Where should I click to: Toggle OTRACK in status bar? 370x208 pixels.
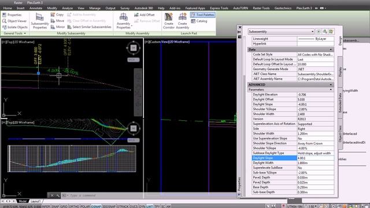[x=123, y=206]
